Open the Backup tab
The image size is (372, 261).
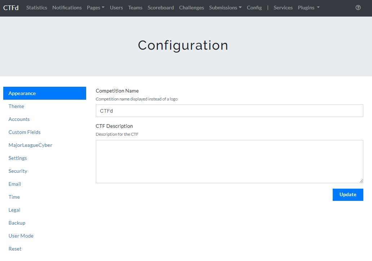17,223
